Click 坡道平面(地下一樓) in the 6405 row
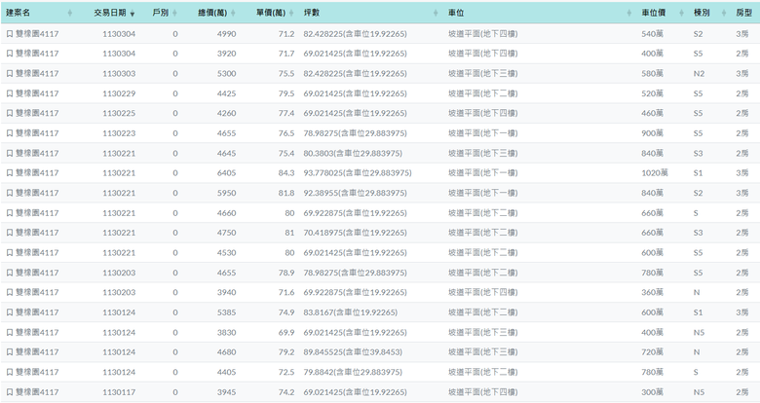The height and width of the screenshot is (403, 760). point(482,173)
